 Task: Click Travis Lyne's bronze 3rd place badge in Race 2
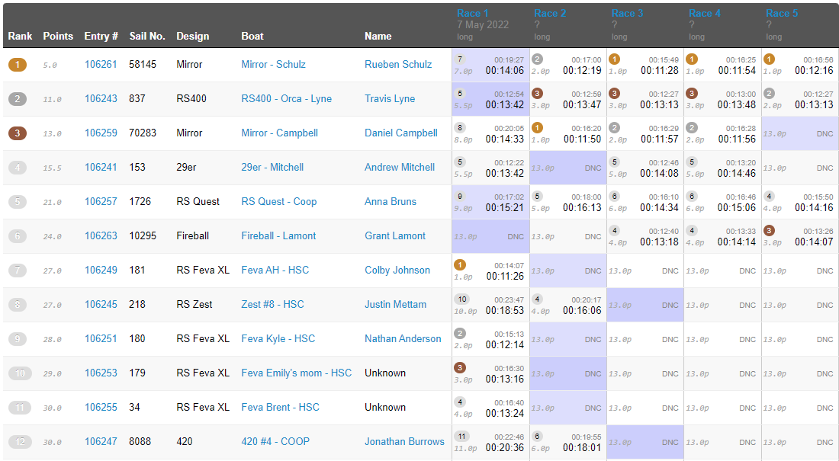pos(537,93)
